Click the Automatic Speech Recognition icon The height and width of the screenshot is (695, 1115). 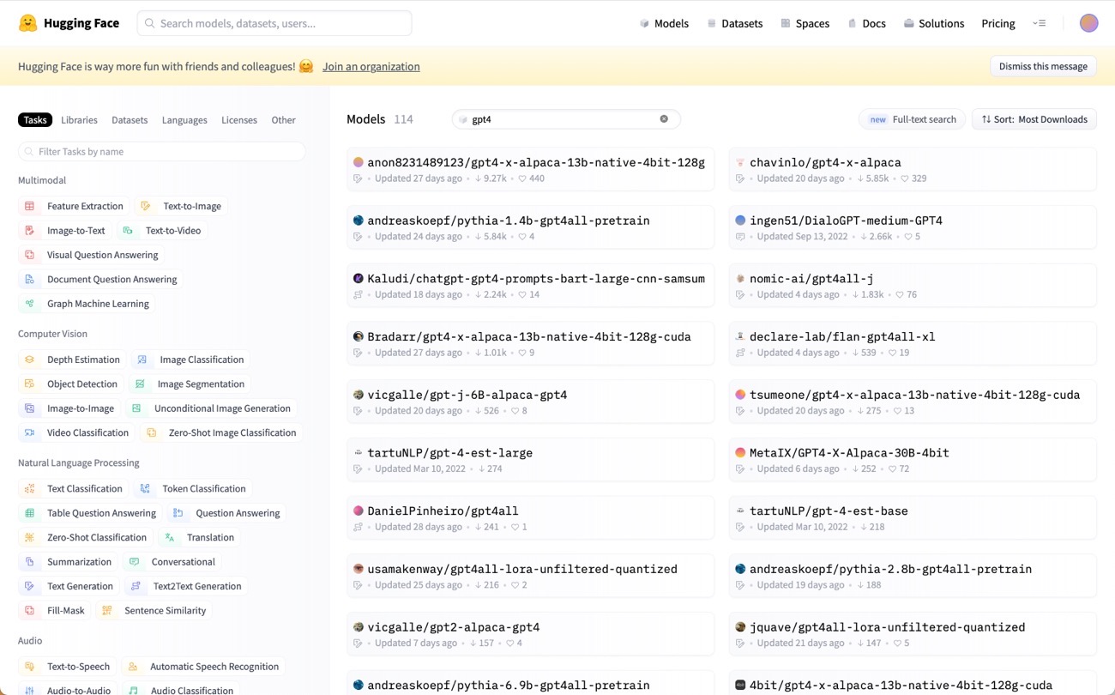coord(133,667)
